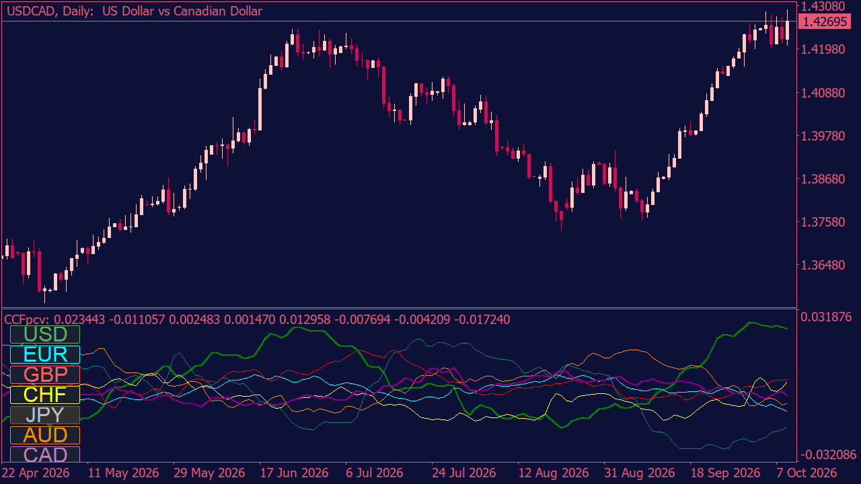Click the indicator scale value 0.031876
Screen dimensions: 861x484
tap(825, 317)
